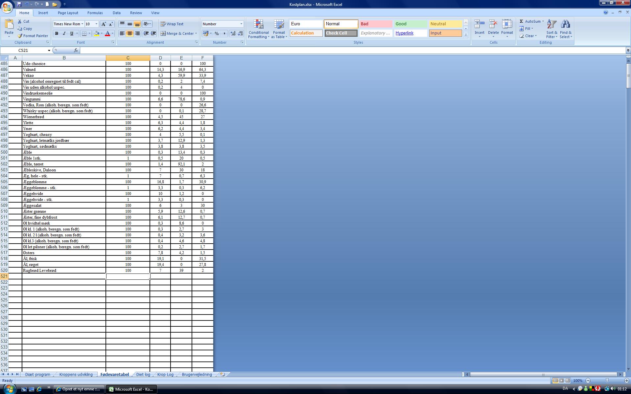Open the Number format dropdown
The width and height of the screenshot is (631, 394).
pos(241,24)
